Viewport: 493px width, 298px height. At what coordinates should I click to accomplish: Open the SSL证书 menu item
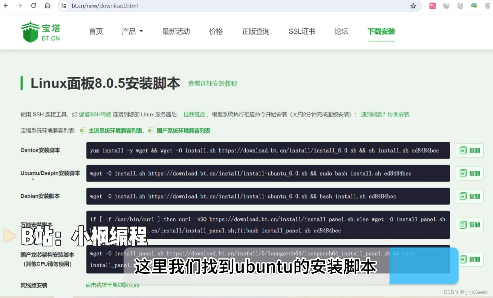click(x=301, y=31)
